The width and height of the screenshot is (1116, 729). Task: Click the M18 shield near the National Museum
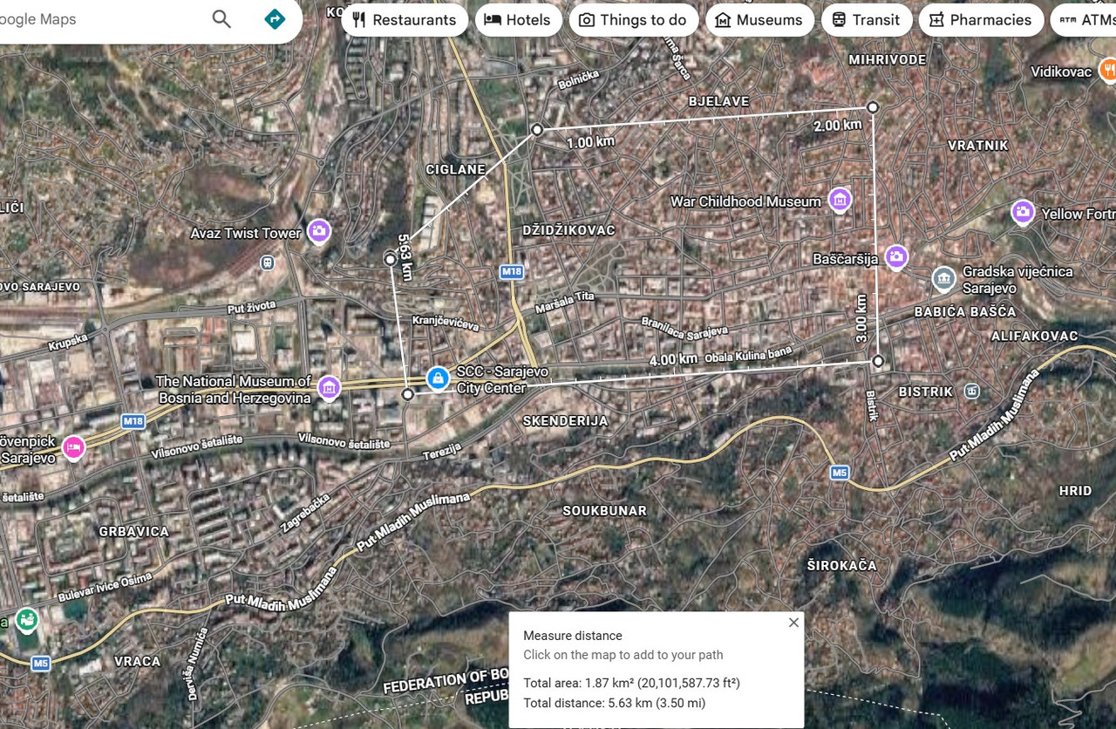coord(133,422)
